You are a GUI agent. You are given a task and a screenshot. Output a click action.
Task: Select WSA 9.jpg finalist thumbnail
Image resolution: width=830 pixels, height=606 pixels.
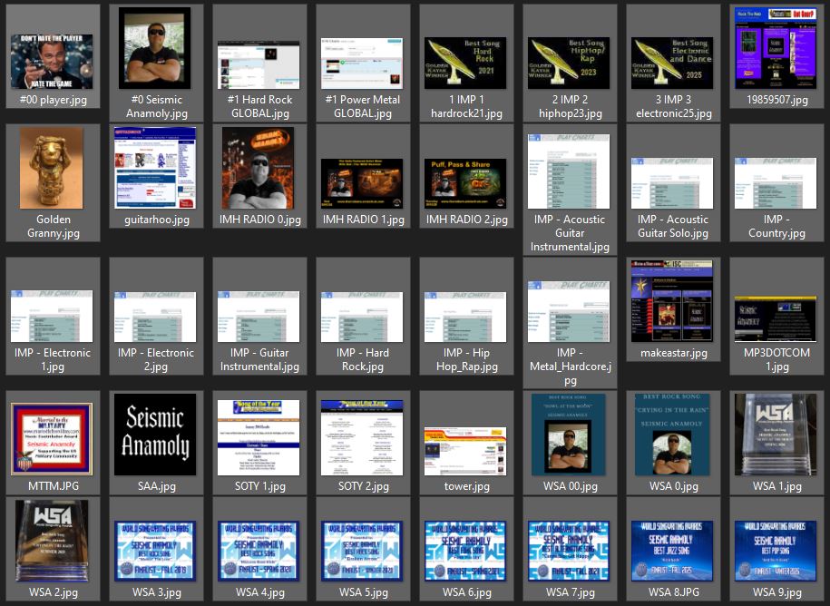[x=776, y=551]
